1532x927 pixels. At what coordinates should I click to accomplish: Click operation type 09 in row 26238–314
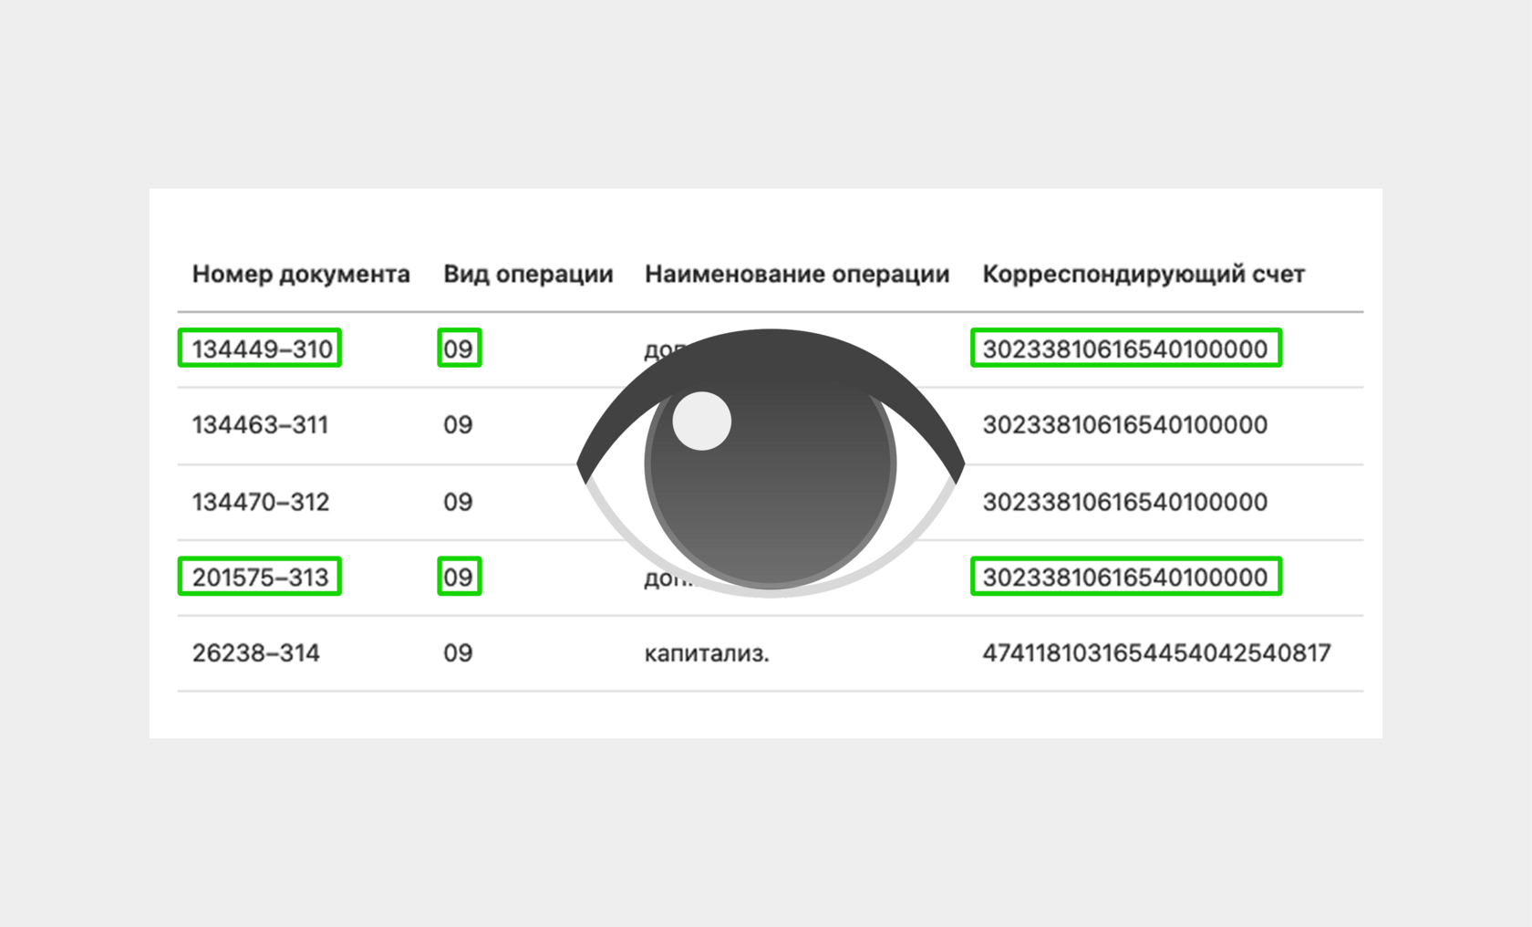458,653
